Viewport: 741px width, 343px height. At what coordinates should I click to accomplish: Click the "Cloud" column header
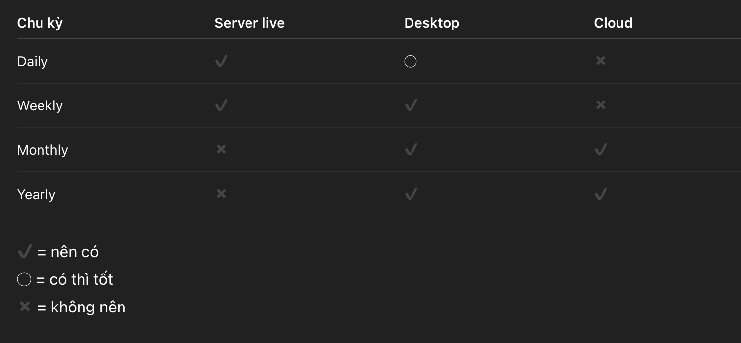click(x=613, y=23)
